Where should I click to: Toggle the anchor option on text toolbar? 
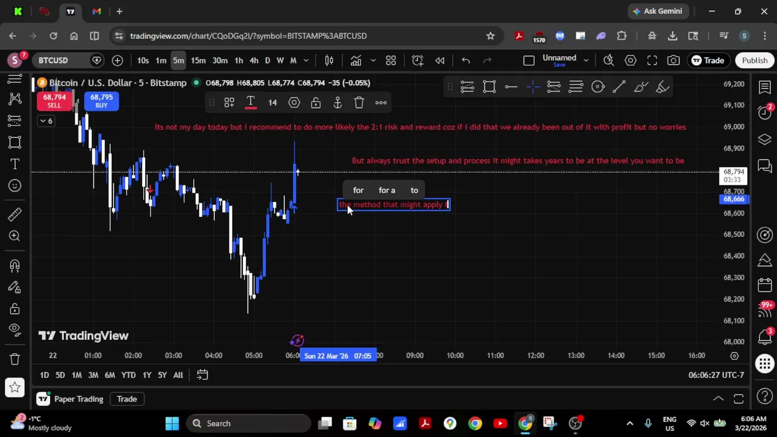click(x=338, y=103)
